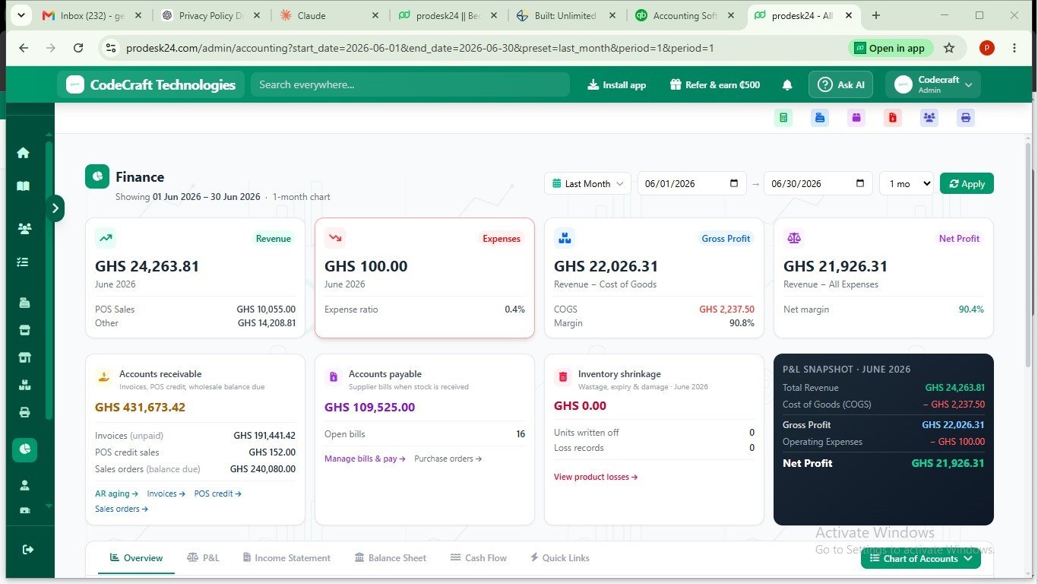Switch to the Income Statement tab
Viewport: 1038px width, 584px height.
pyautogui.click(x=286, y=558)
